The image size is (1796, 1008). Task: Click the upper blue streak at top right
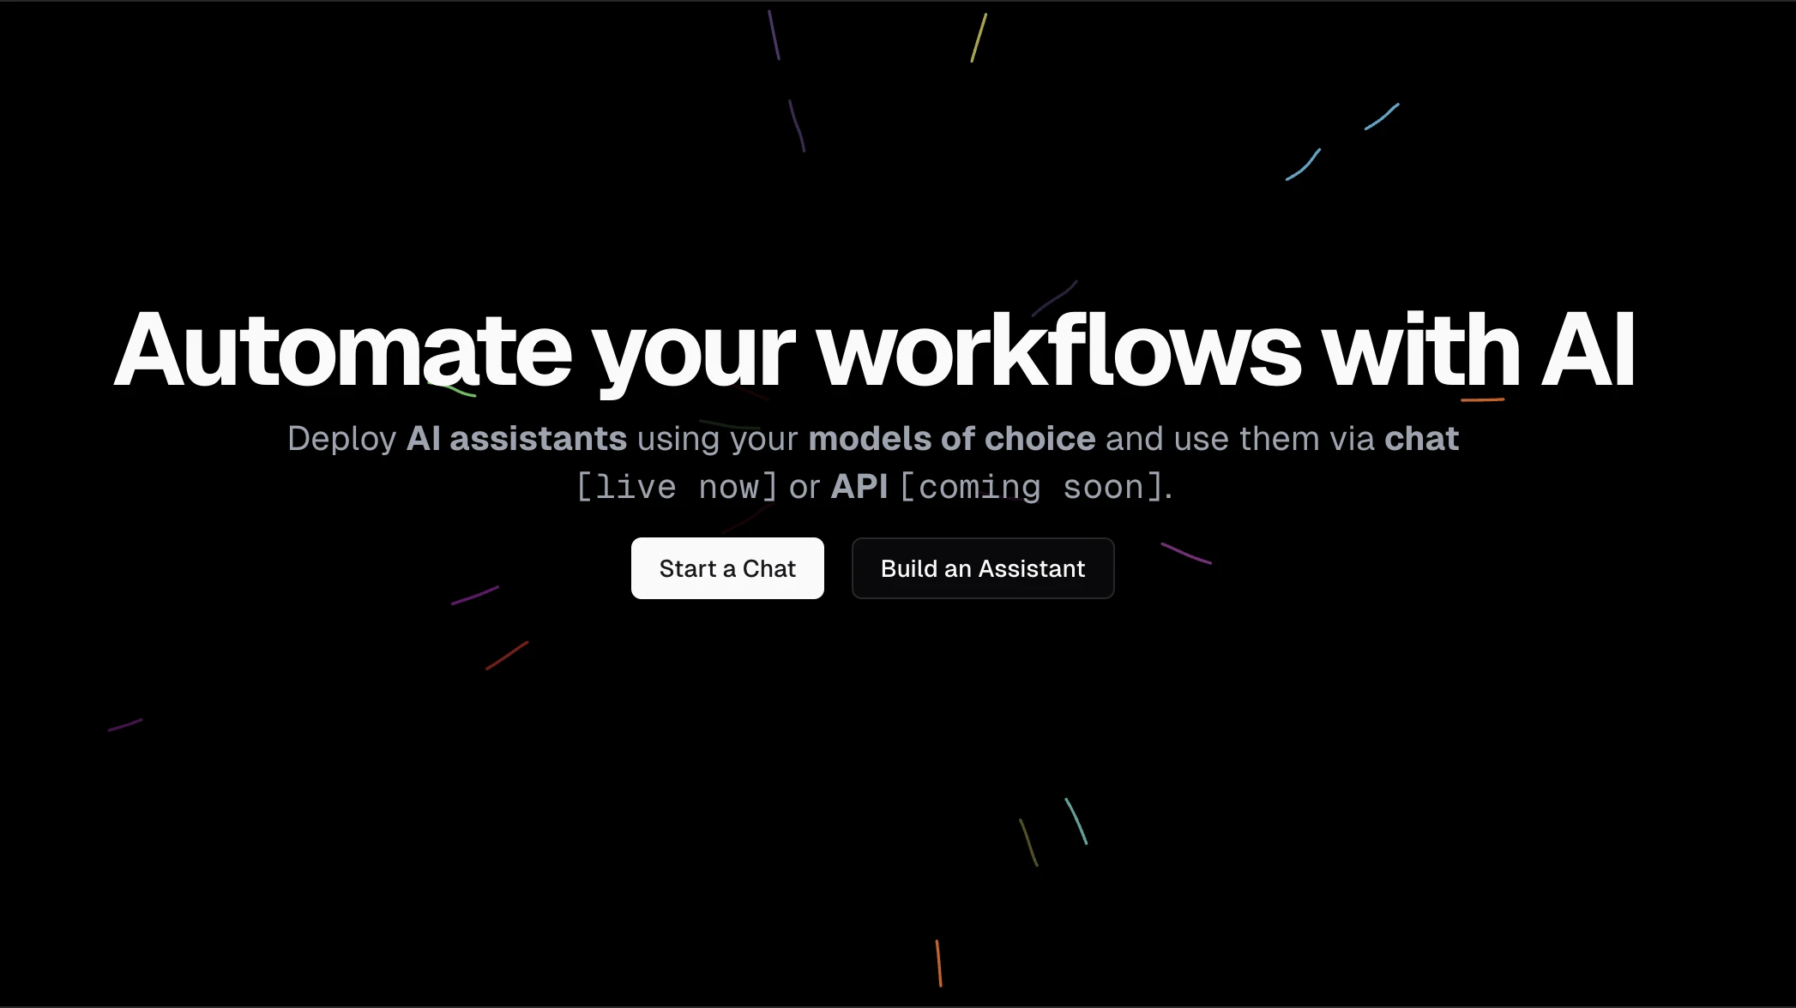click(x=1382, y=117)
